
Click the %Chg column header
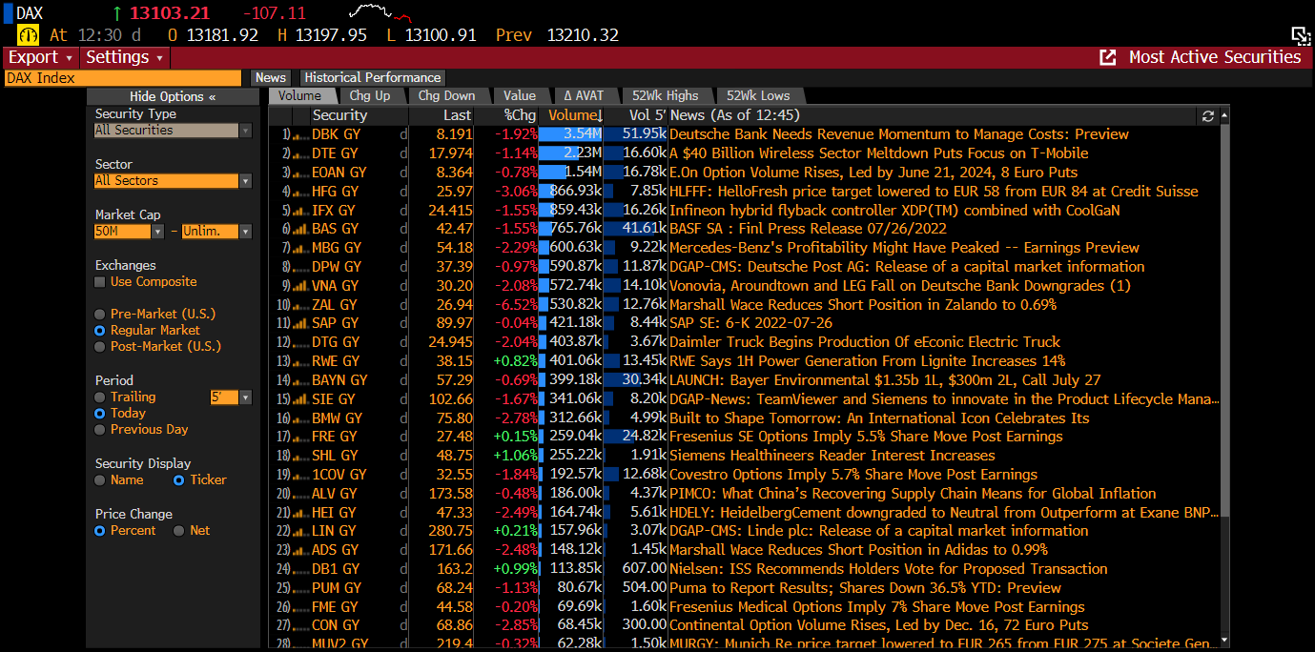[520, 115]
